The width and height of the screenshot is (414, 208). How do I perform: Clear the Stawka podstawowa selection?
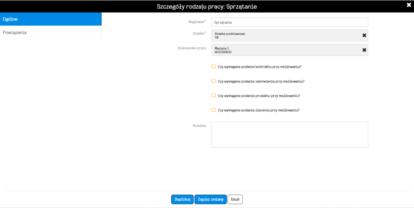tap(364, 35)
